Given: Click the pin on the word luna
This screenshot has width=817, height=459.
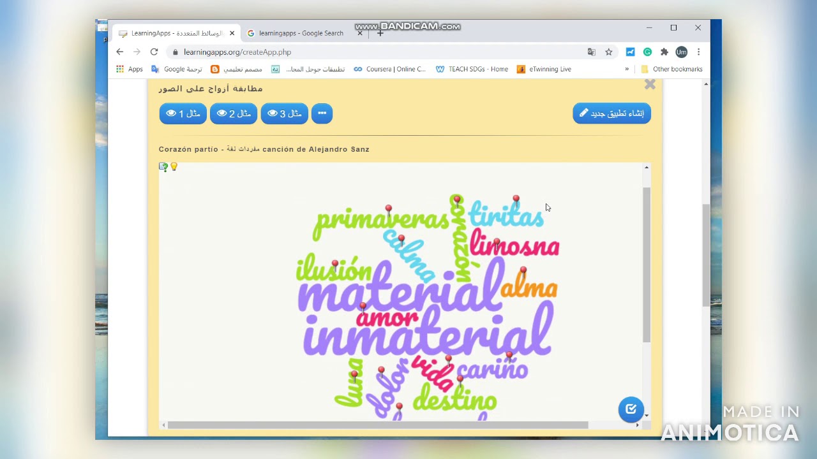Looking at the screenshot, I should 354,375.
